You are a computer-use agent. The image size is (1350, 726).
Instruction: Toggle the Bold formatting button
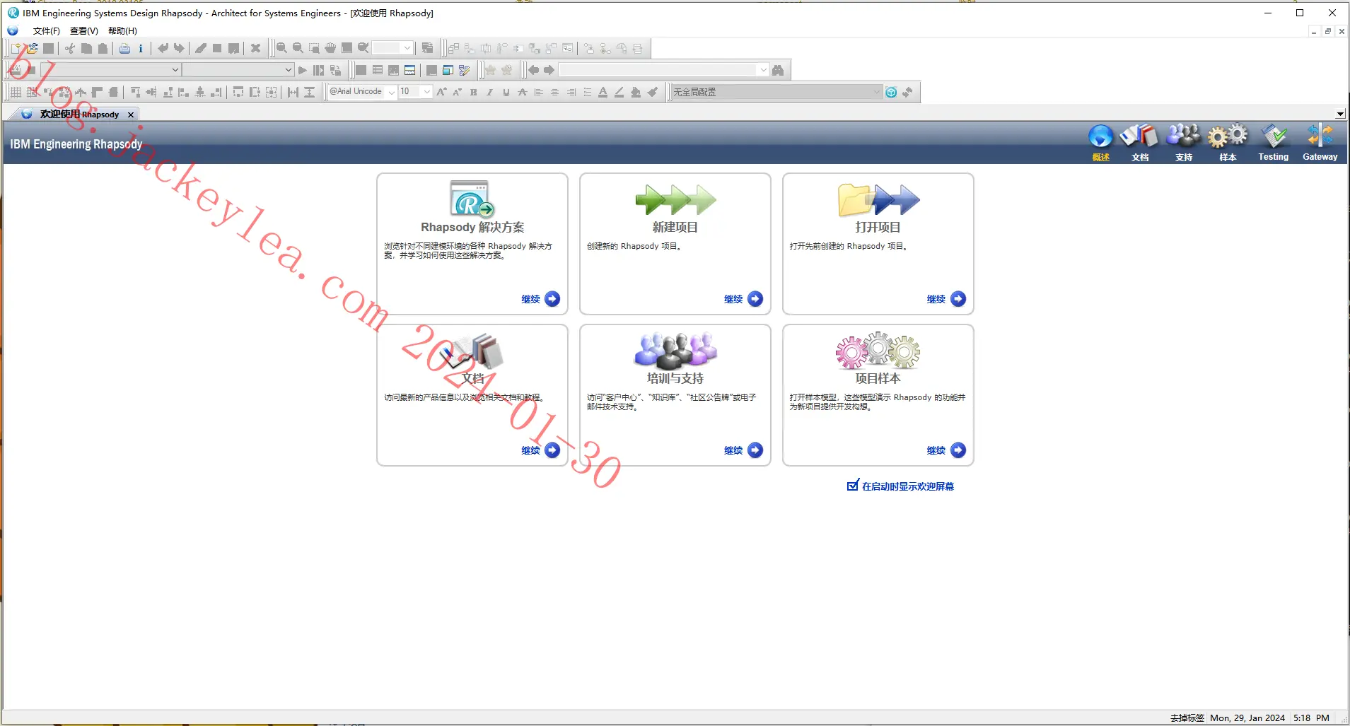click(473, 92)
